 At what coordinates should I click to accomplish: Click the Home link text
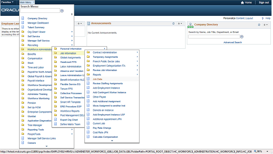pos(248,3)
